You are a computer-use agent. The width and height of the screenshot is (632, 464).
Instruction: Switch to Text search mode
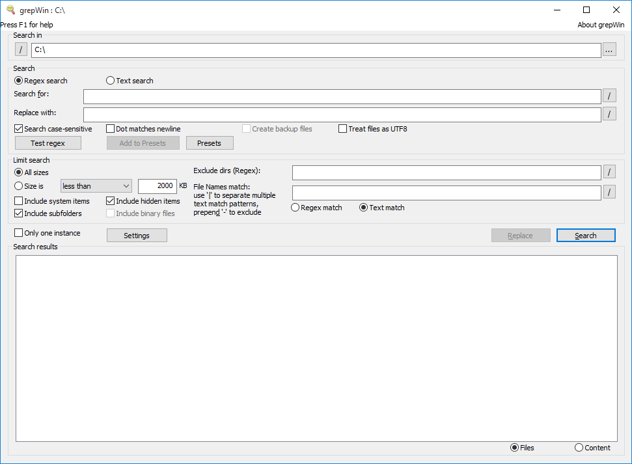click(x=110, y=80)
